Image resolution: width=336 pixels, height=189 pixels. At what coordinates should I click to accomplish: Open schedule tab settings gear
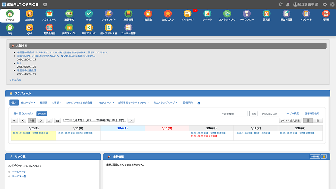point(199,103)
